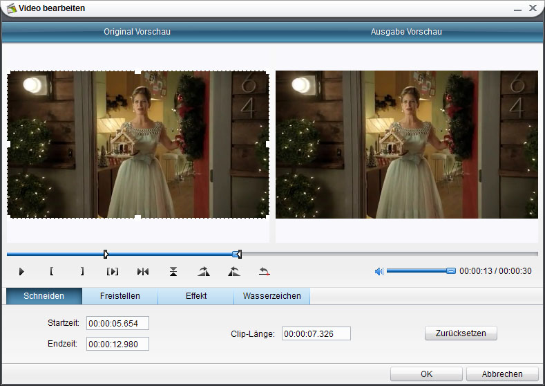Set the clip end with right bracket icon
This screenshot has width=545, height=386.
pyautogui.click(x=82, y=271)
